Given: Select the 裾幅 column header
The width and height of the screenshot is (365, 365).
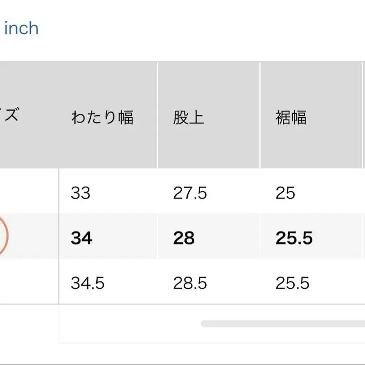Looking at the screenshot, I should [x=291, y=118].
